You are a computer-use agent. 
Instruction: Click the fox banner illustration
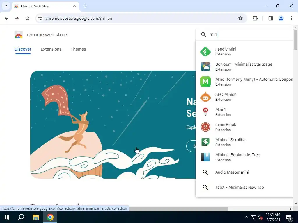point(113,124)
